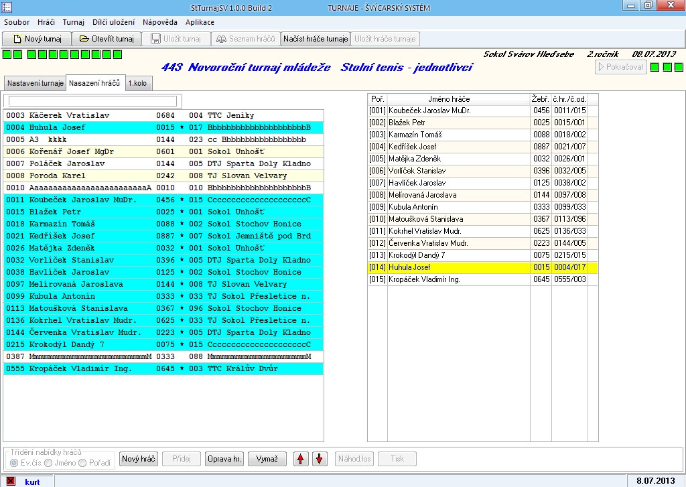Viewport: 686px width, 487px height.
Task: Click the Přidej button
Action: [x=181, y=459]
